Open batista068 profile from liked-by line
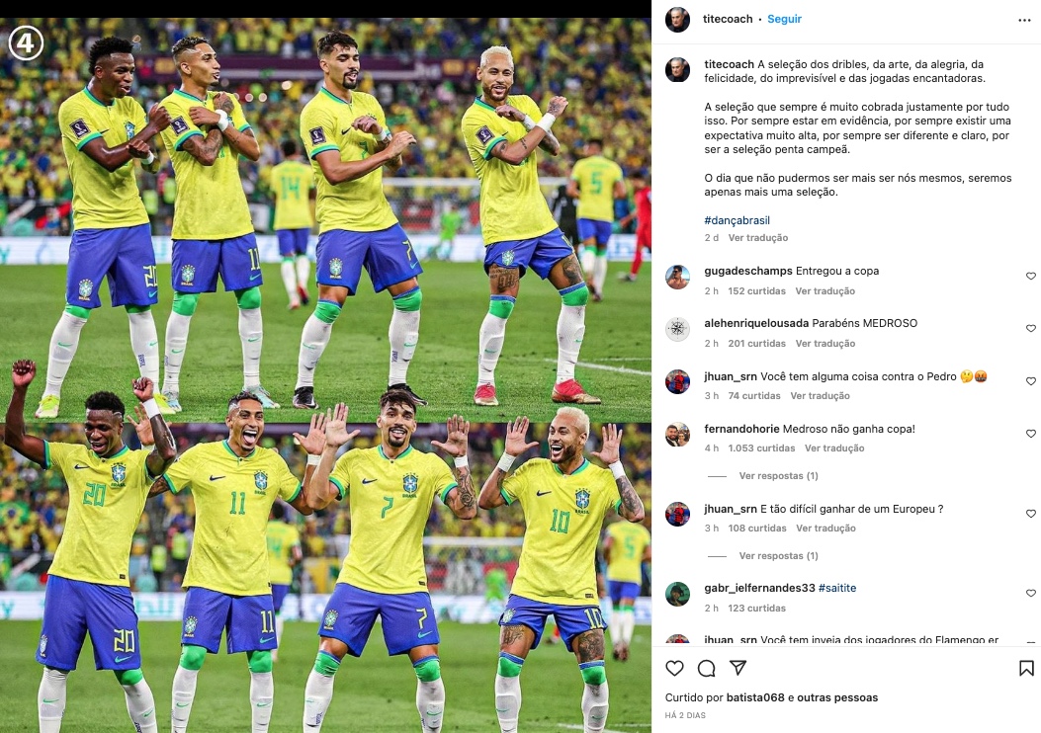The width and height of the screenshot is (1041, 733). click(755, 697)
